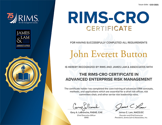The image size is (162, 125).
Task: Click 'Founder and Chief Instructor' title text
Action: pos(131,115)
